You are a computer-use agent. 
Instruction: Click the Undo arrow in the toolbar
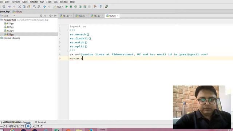[9, 7]
